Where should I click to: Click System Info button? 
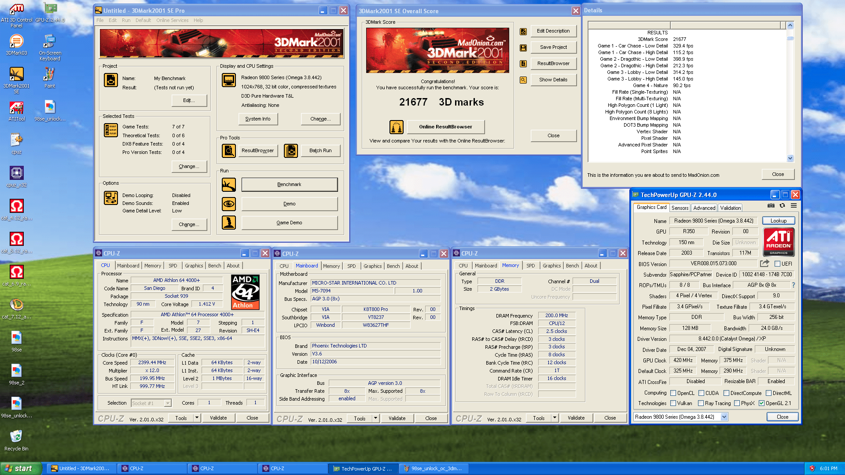(x=258, y=119)
